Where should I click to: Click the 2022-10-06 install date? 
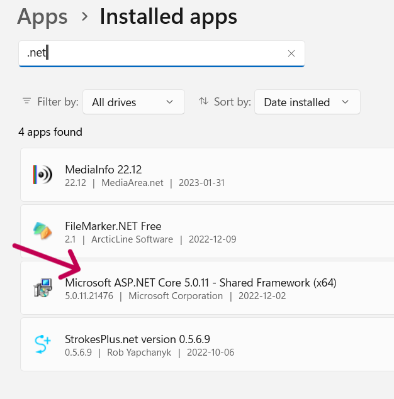point(210,353)
